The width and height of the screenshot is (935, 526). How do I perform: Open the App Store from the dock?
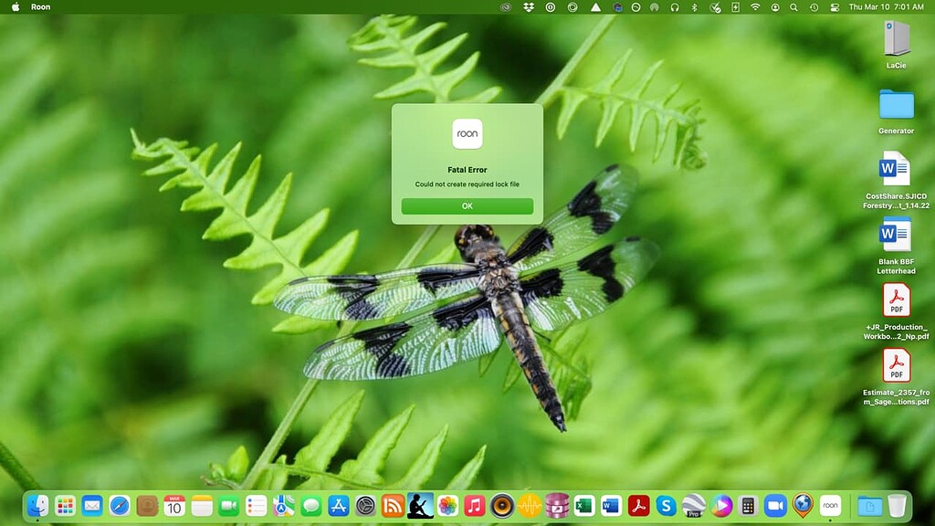click(x=338, y=505)
